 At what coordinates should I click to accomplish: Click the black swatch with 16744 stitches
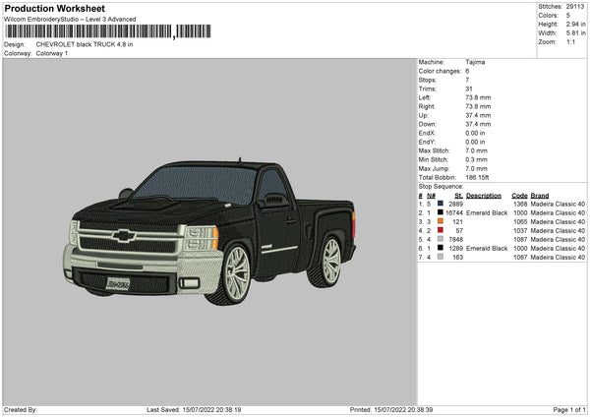click(x=441, y=212)
